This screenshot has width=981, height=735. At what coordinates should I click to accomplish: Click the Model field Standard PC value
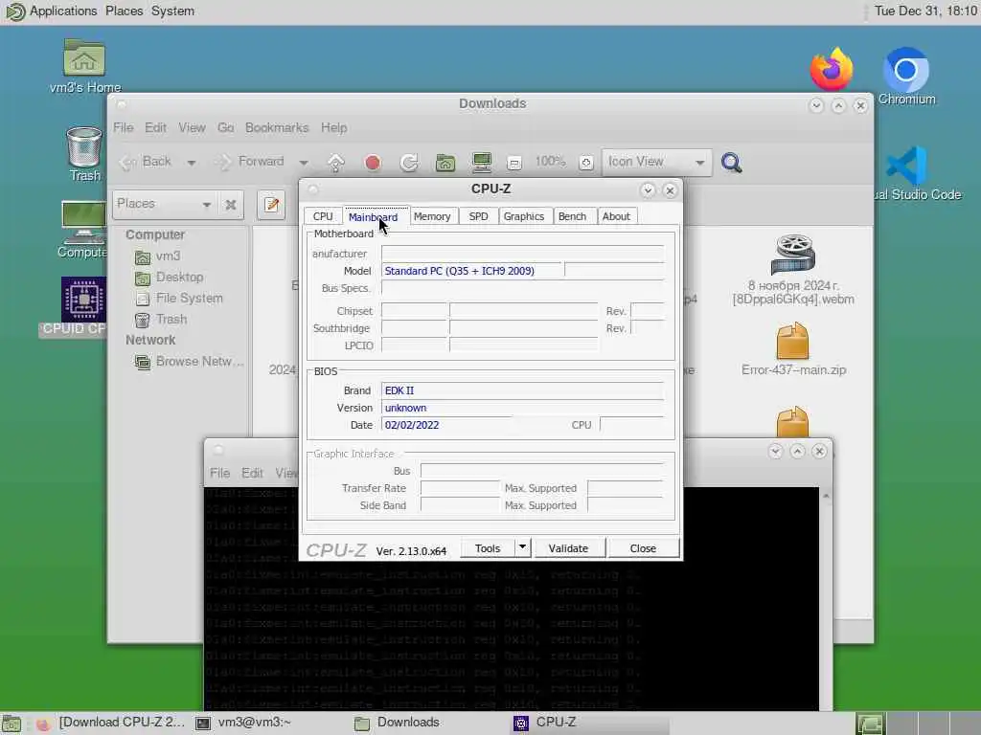(472, 271)
